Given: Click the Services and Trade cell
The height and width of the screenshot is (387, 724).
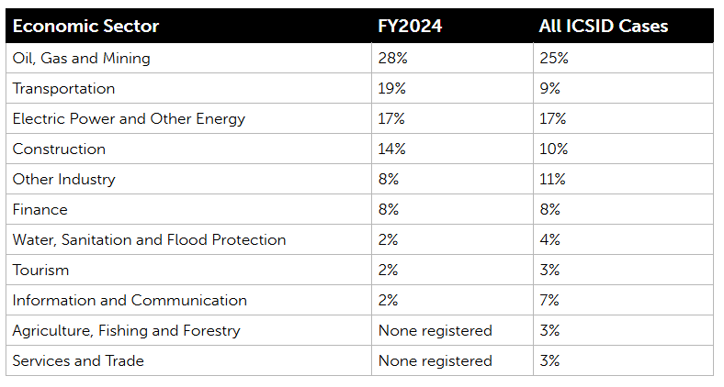Looking at the screenshot, I should 78,361.
